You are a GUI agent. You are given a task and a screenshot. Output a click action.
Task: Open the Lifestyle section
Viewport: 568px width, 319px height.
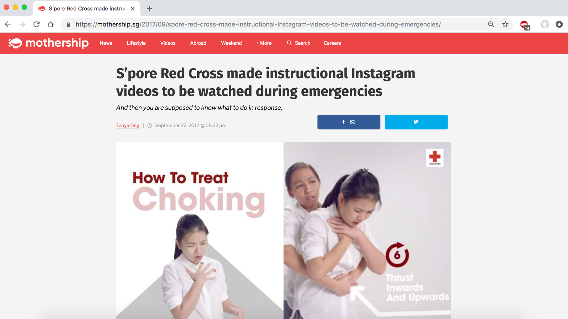pos(136,43)
